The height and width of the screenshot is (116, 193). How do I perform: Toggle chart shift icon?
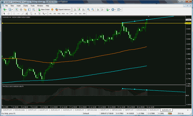(102, 10)
